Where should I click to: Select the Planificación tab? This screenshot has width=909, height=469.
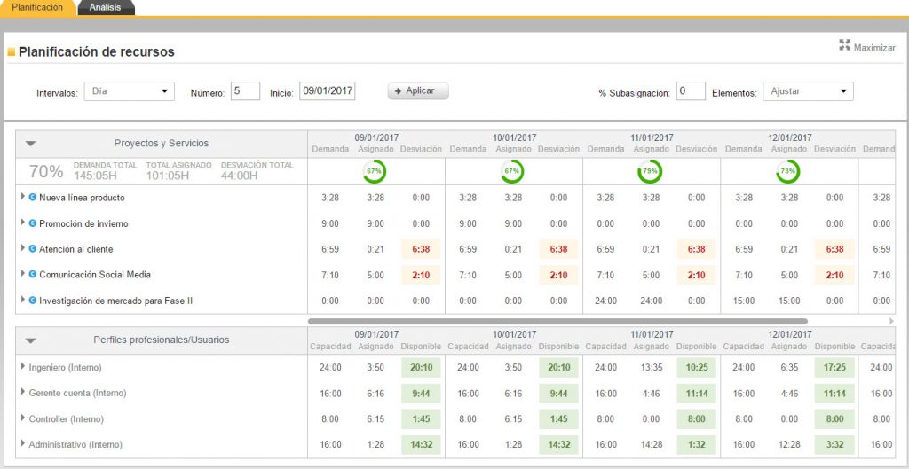pos(37,7)
